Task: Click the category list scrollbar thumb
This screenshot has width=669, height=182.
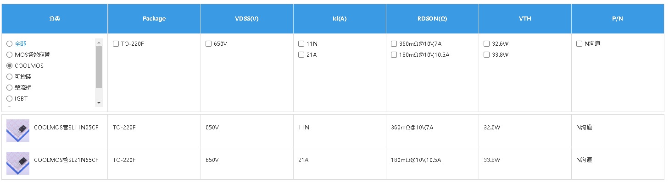Action: pos(99,67)
